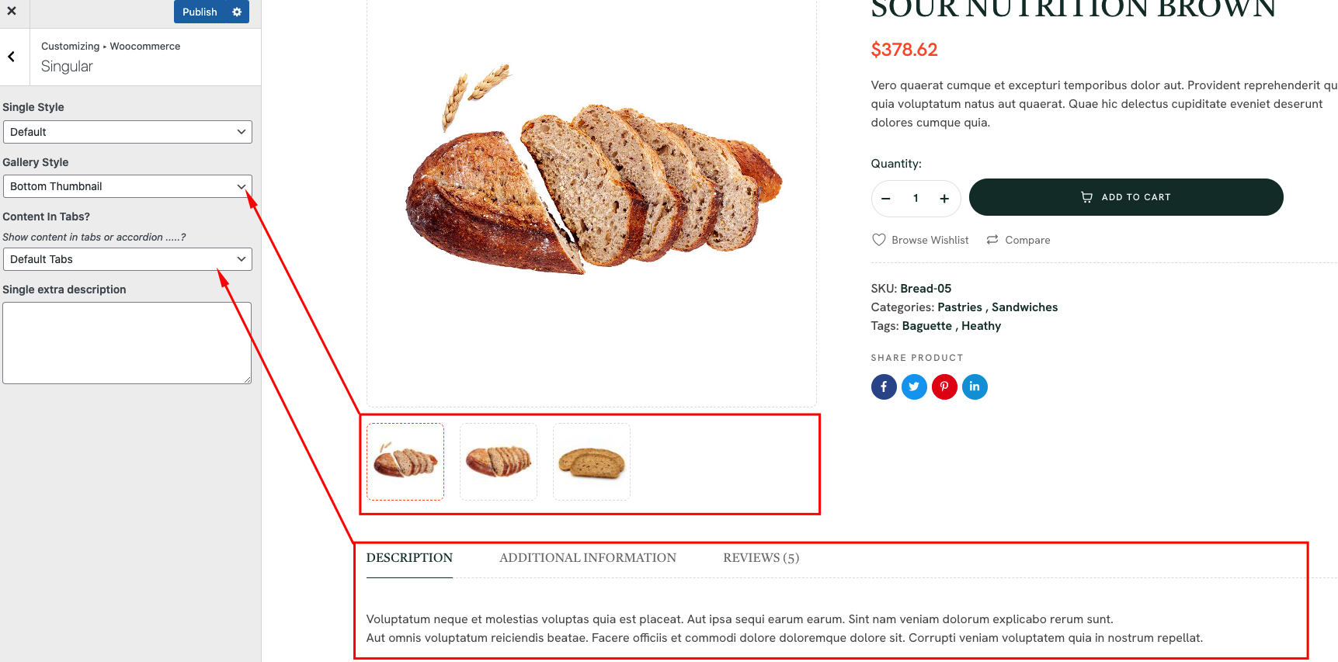
Task: Click the Compare link
Action: pos(1018,240)
